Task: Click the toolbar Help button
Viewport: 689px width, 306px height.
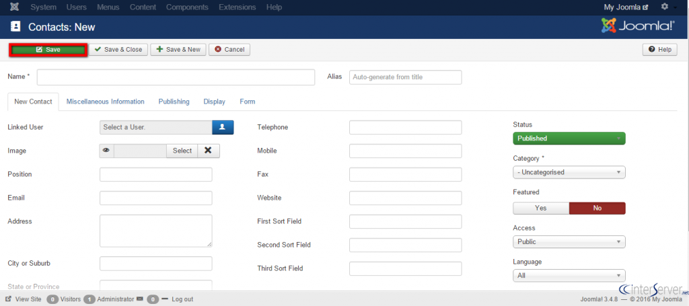Action: (659, 50)
